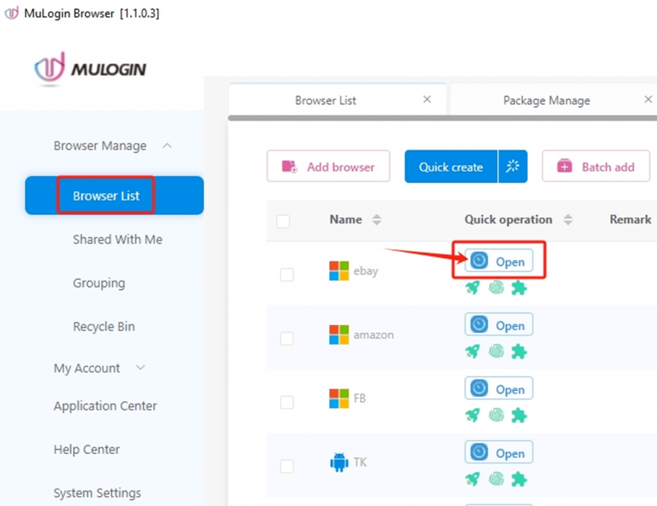The width and height of the screenshot is (657, 506).
Task: Click the spinner icon beside Quick create
Action: coord(513,167)
